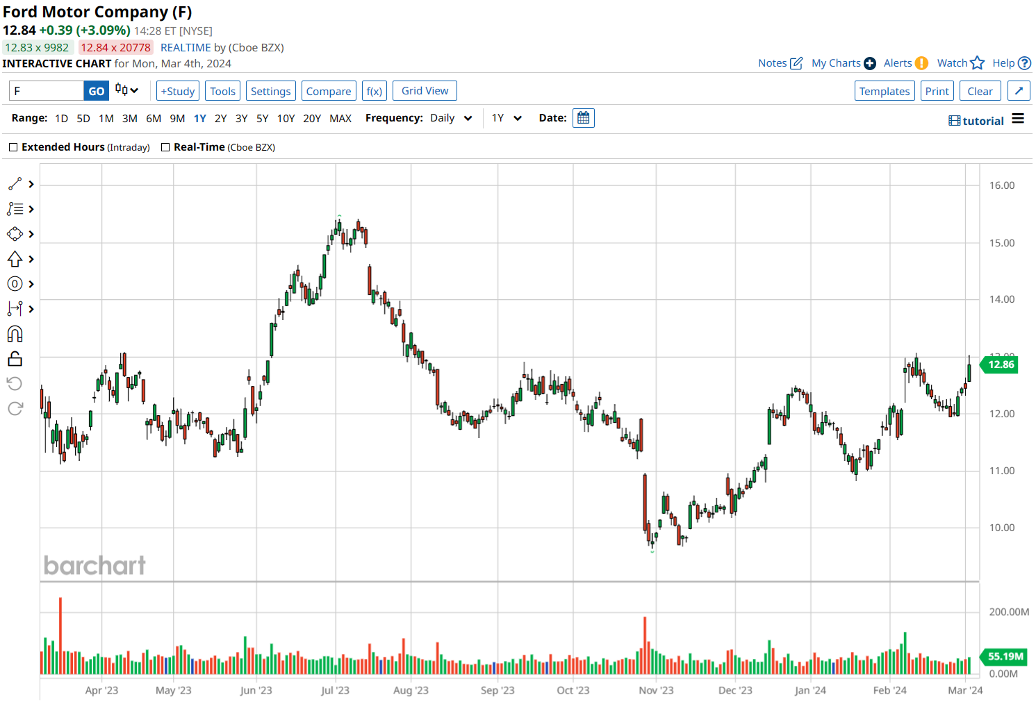This screenshot has height=704, width=1036.
Task: Open the Templates button
Action: pos(885,91)
